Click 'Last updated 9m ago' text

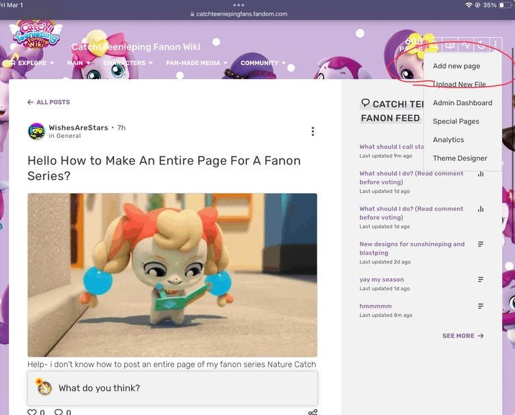click(385, 156)
